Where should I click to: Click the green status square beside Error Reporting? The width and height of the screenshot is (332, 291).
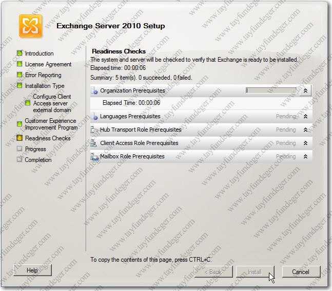[19, 75]
